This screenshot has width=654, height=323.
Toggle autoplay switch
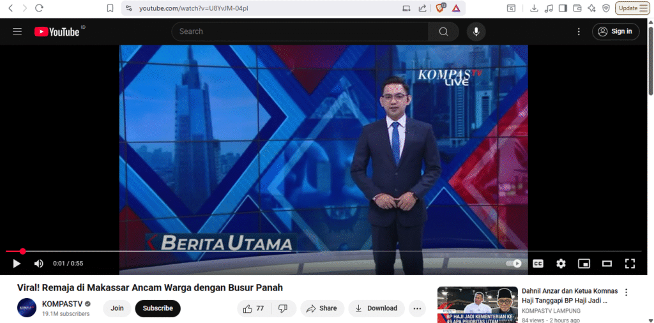tap(514, 264)
